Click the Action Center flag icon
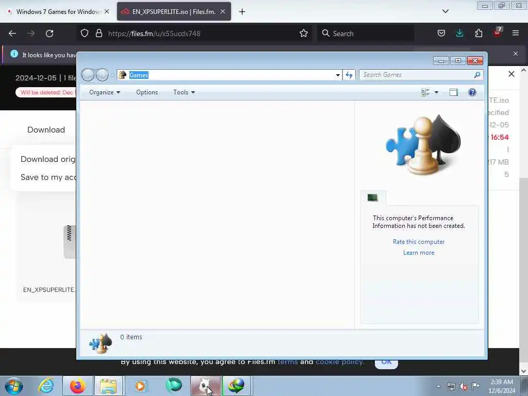 click(475, 386)
